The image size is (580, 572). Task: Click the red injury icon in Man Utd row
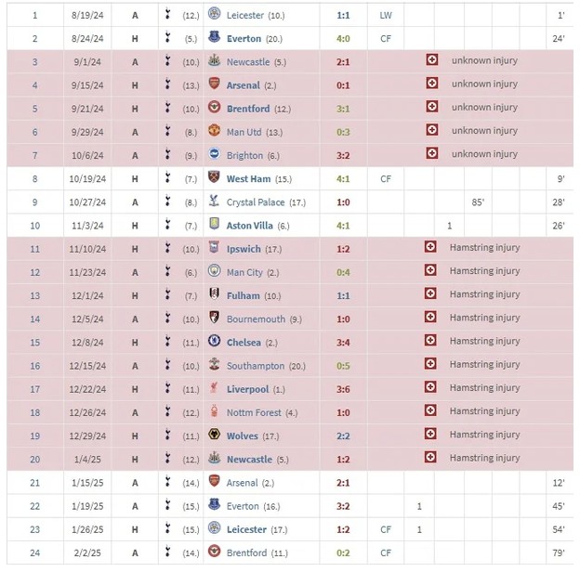[430, 131]
